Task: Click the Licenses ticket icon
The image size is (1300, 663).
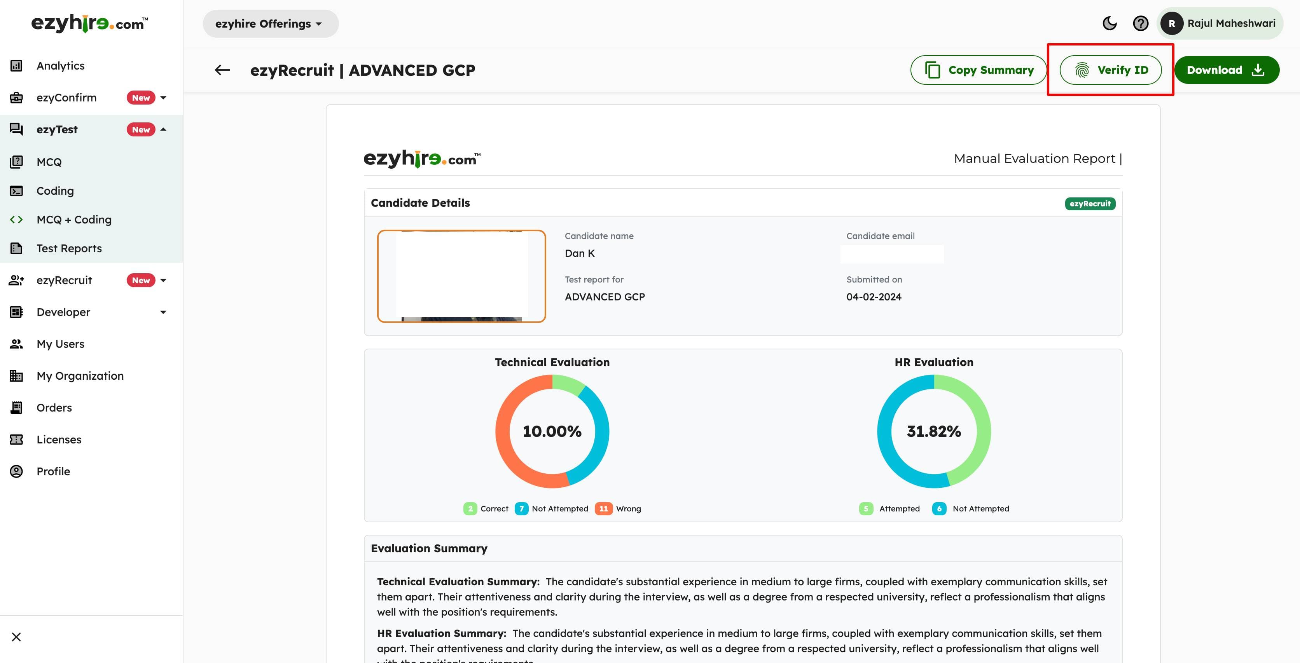Action: [16, 439]
